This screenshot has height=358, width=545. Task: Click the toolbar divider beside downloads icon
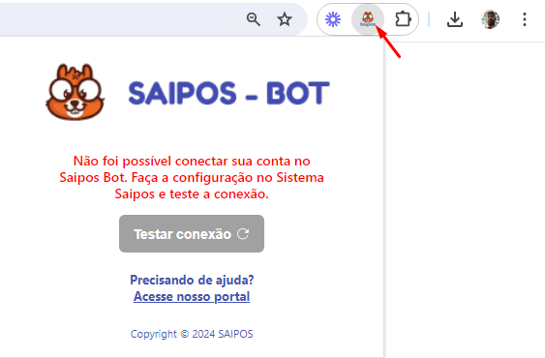point(429,19)
